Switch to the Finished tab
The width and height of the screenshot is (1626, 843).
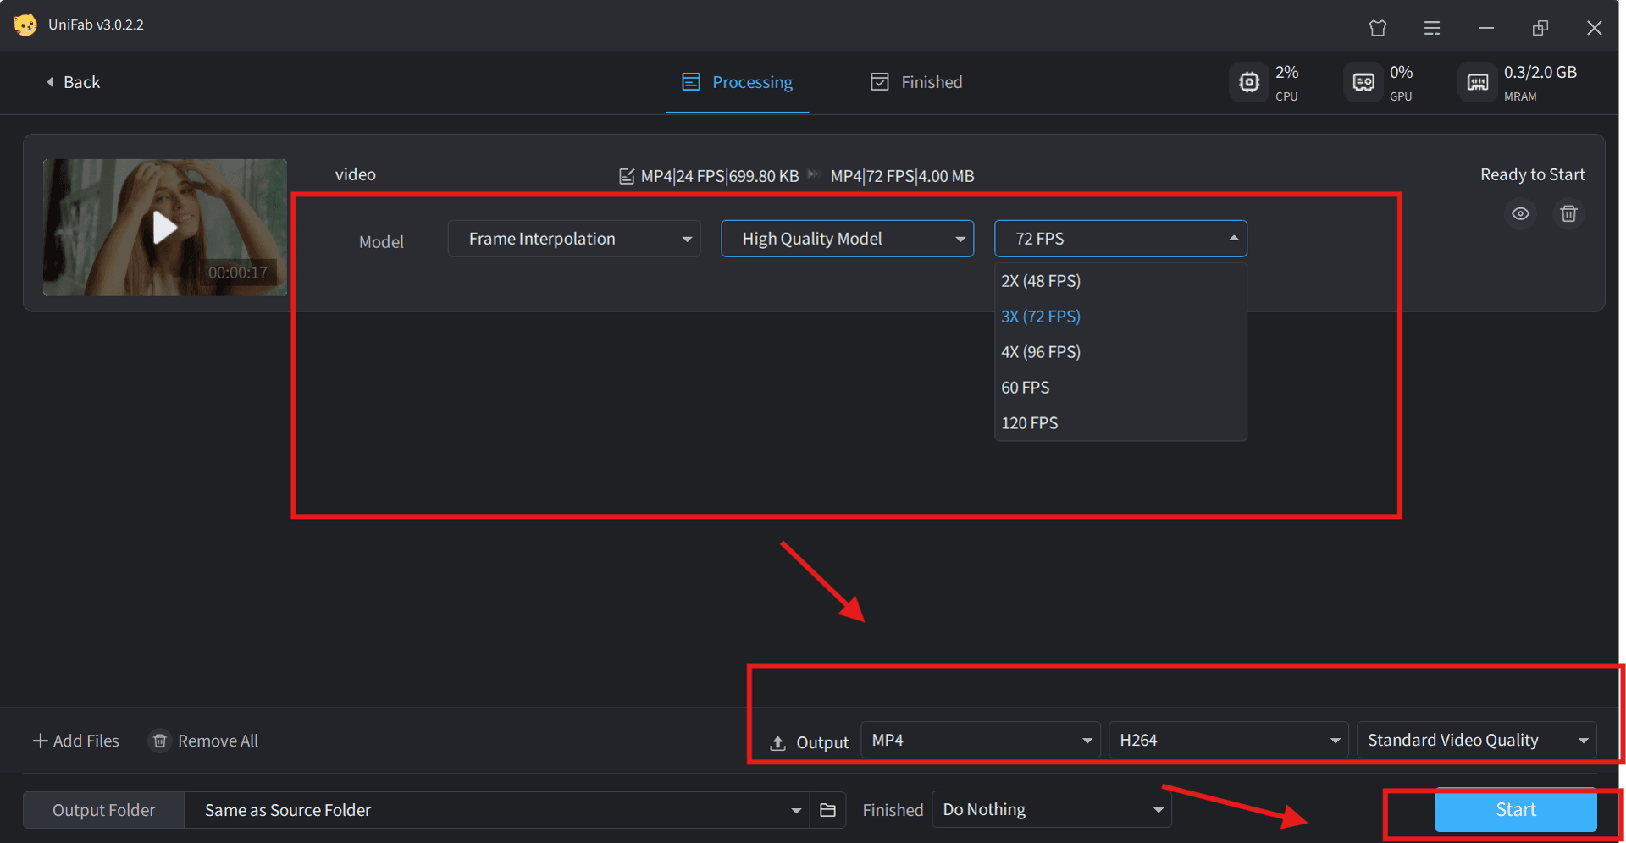[917, 82]
